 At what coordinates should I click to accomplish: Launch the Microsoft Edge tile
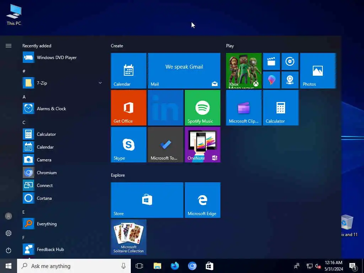point(202,200)
